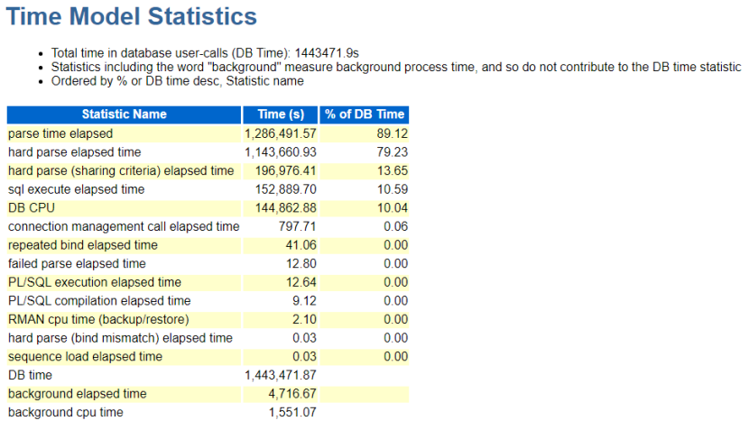Click the background cpu time label
Image resolution: width=749 pixels, height=439 pixels.
(66, 412)
